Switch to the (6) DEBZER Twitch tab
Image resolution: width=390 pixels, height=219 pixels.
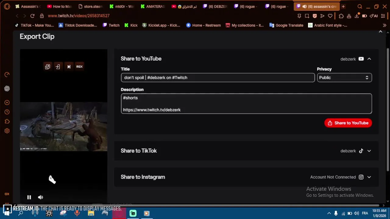click(x=215, y=6)
